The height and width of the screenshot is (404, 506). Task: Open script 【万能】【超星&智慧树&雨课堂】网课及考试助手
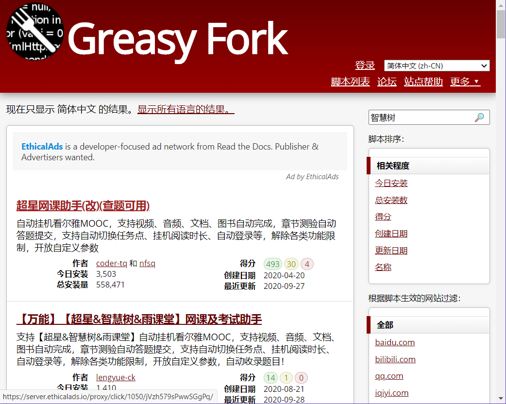139,319
